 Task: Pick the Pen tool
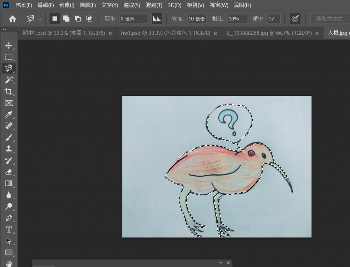(x=9, y=218)
